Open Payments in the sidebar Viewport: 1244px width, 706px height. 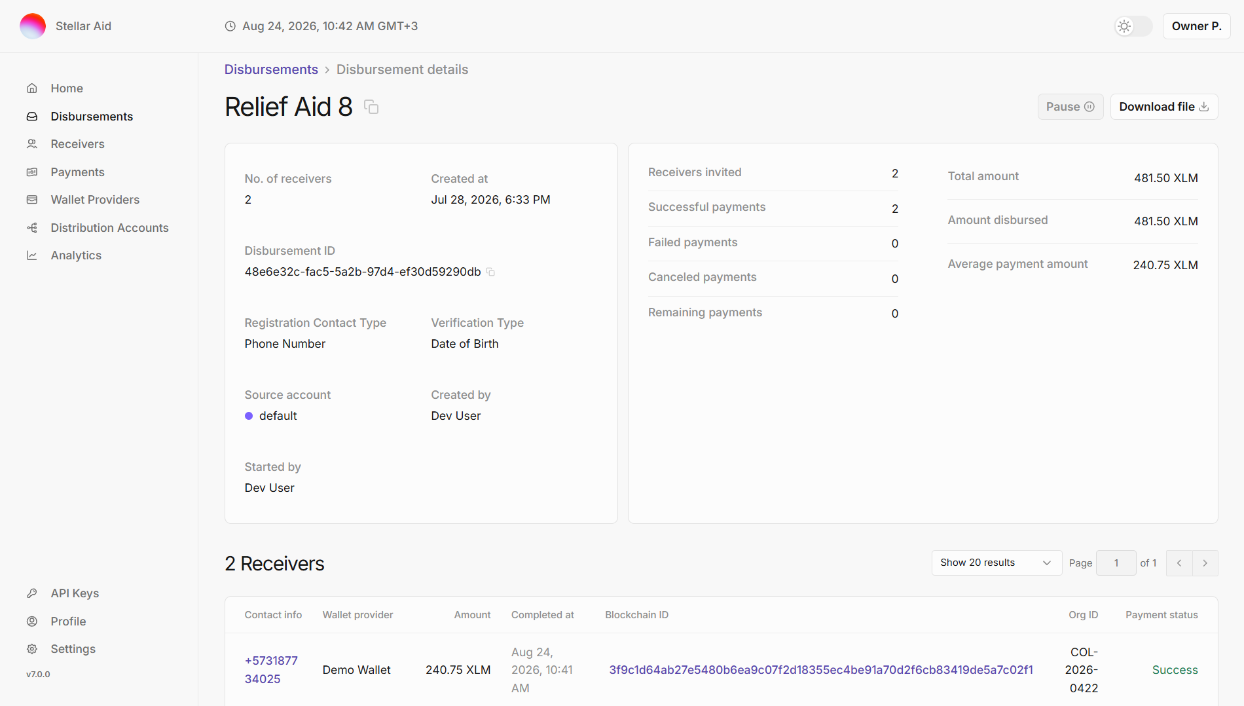[77, 172]
